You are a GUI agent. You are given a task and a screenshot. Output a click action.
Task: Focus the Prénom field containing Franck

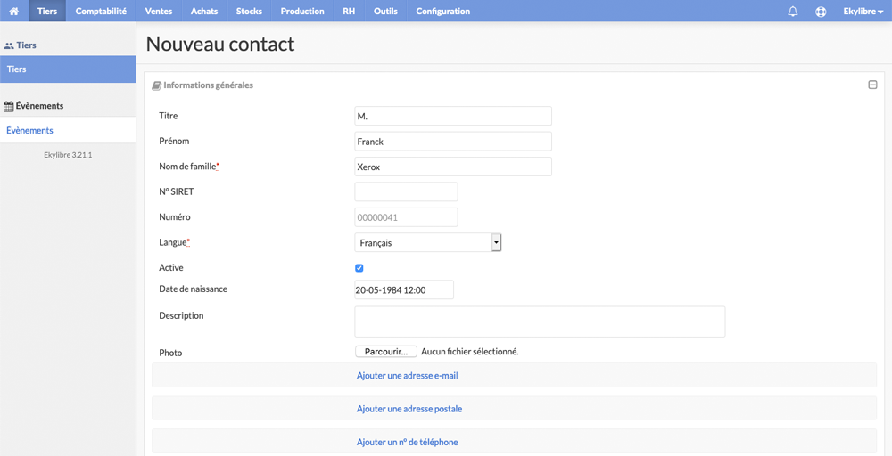453,142
